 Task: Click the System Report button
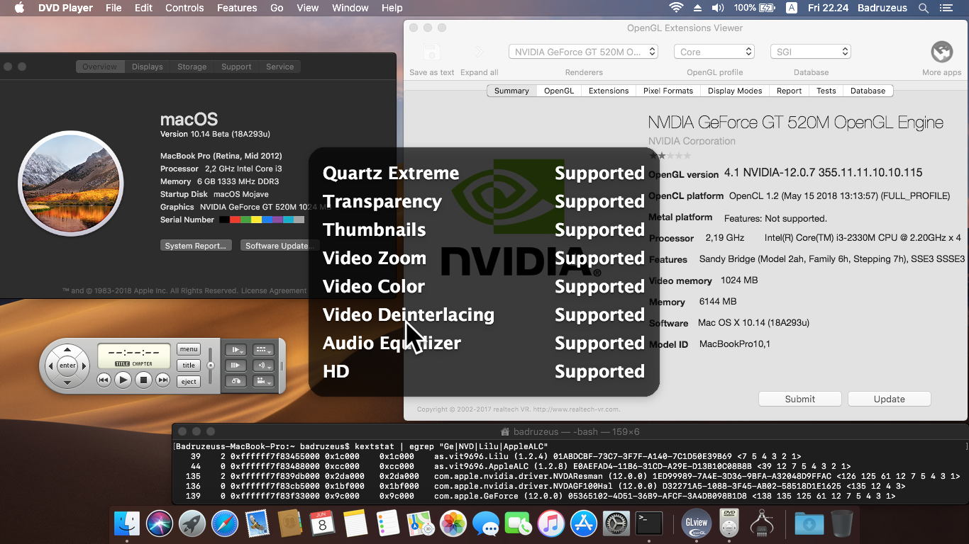(x=195, y=246)
